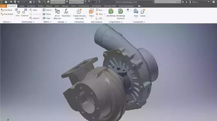Create a work Axis
This screenshot has width=217, height=121.
(x=99, y=10)
